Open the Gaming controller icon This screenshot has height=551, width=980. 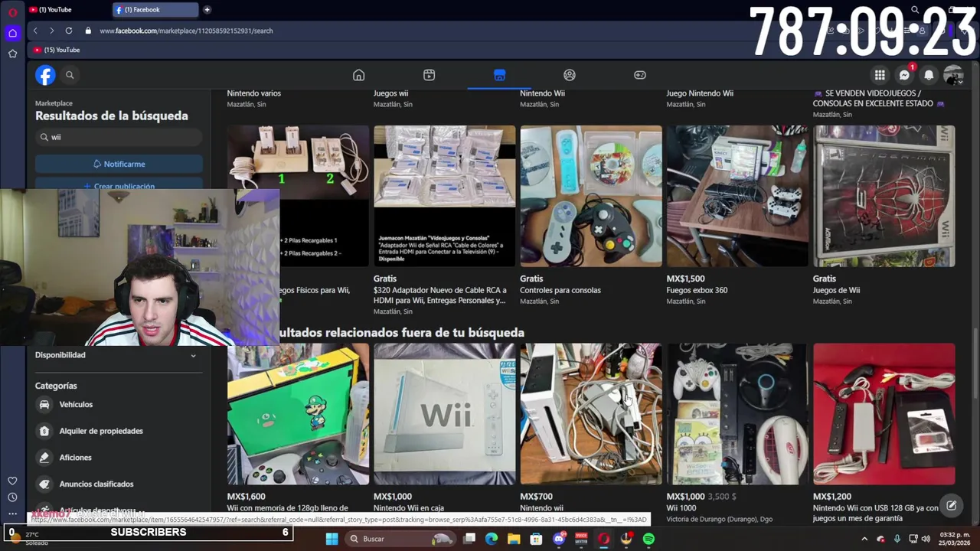coord(640,75)
